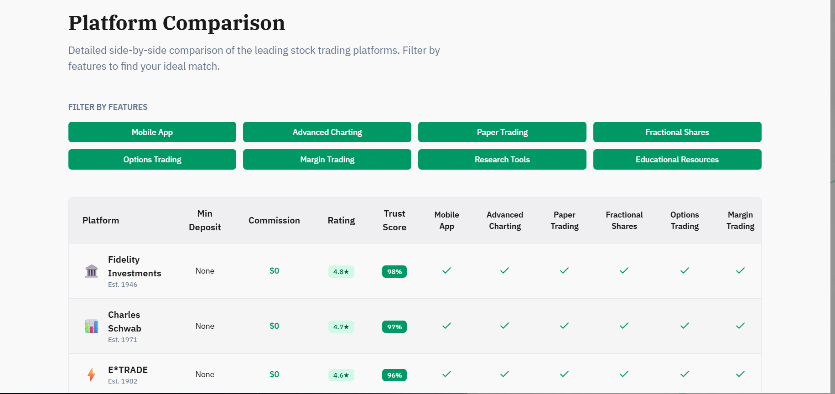The width and height of the screenshot is (835, 394).
Task: Click Charles Schwab's Advanced Charting checkmark
Action: [504, 326]
